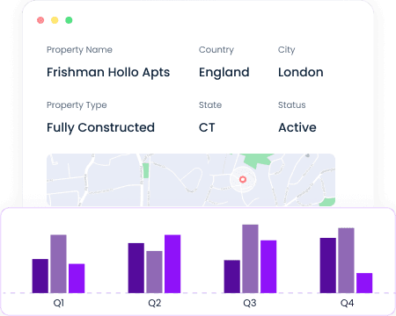Click the Frishman Hollo Apts property name
Viewport: 396px width, 316px height.
pos(108,72)
